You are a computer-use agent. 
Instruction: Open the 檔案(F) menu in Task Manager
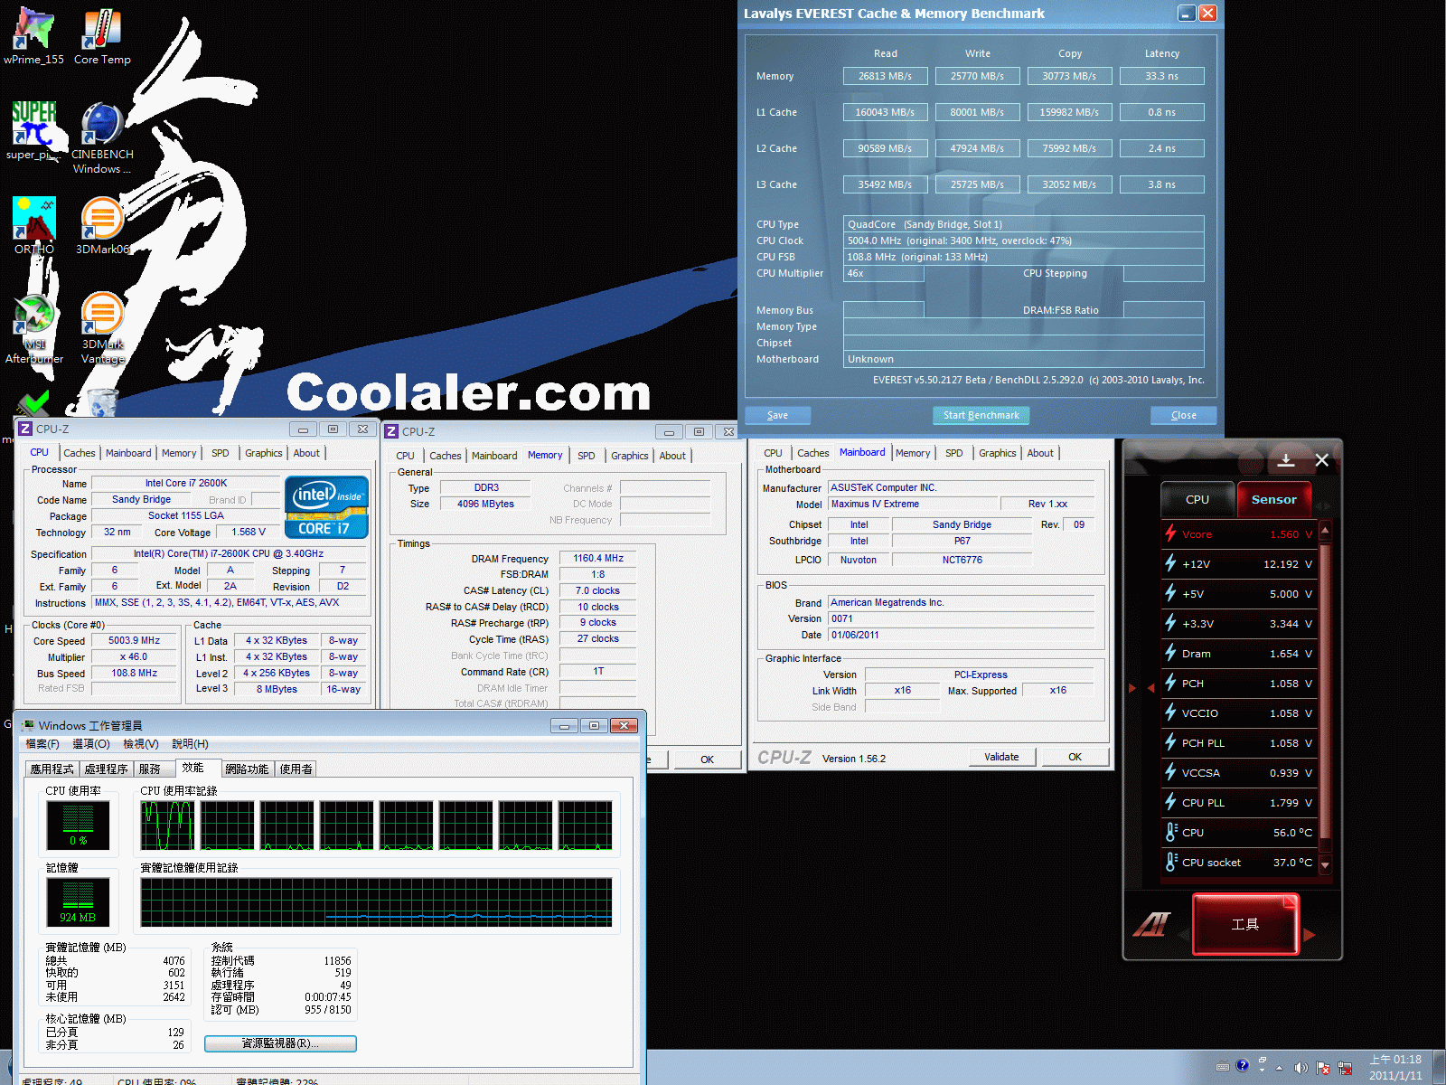(x=42, y=743)
